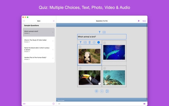This screenshot has width=169, height=106.
Task: Open 'Hardest Part of the Human Body?' question
Action: (39, 58)
